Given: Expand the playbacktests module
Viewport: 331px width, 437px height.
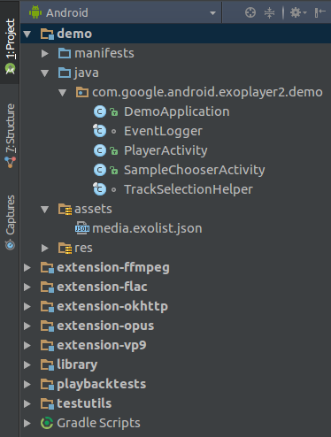Looking at the screenshot, I should click(x=27, y=384).
